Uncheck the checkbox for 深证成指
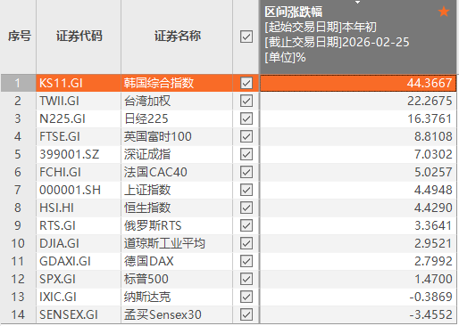The image size is (459, 326). coord(246,154)
